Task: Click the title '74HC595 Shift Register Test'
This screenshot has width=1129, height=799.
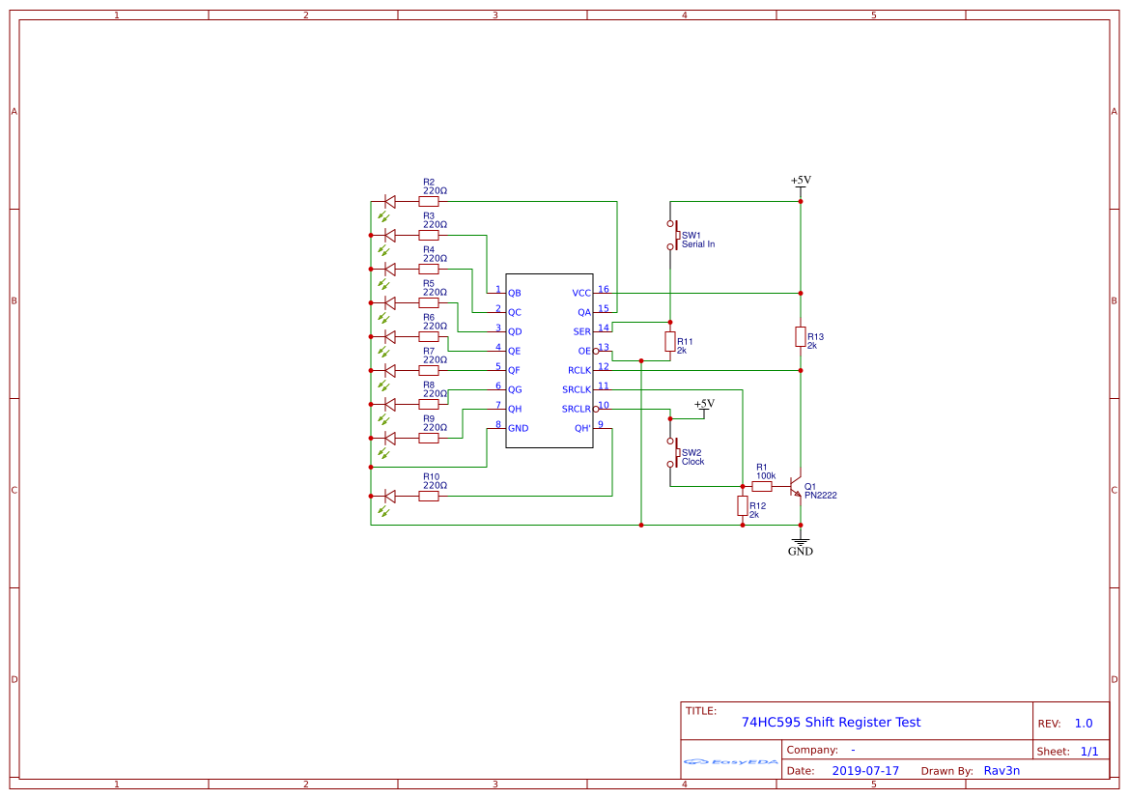Action: pyautogui.click(x=831, y=722)
